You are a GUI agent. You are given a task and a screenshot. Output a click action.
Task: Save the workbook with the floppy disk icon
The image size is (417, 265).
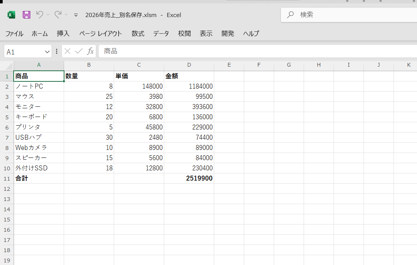[x=26, y=15]
